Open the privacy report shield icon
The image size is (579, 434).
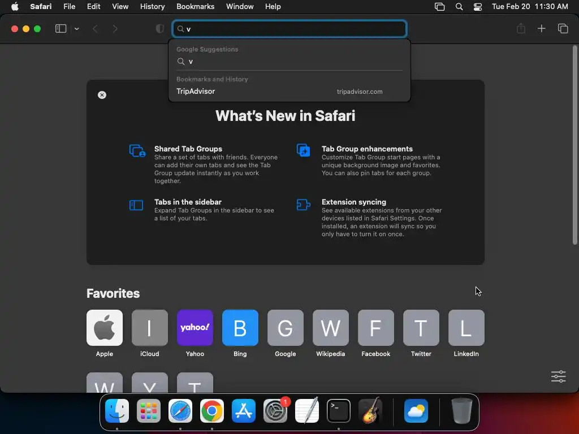point(160,29)
